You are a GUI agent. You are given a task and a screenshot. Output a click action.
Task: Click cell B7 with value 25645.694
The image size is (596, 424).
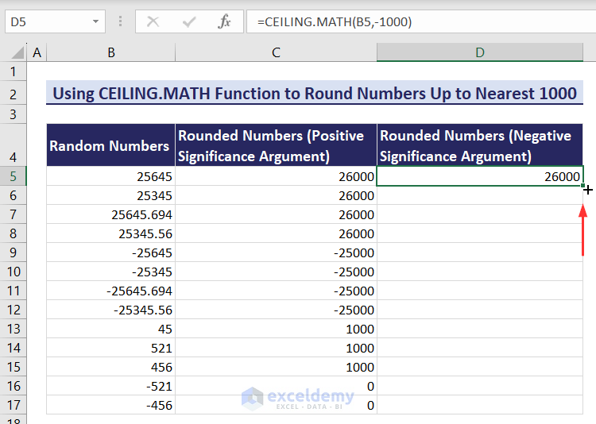[110, 214]
